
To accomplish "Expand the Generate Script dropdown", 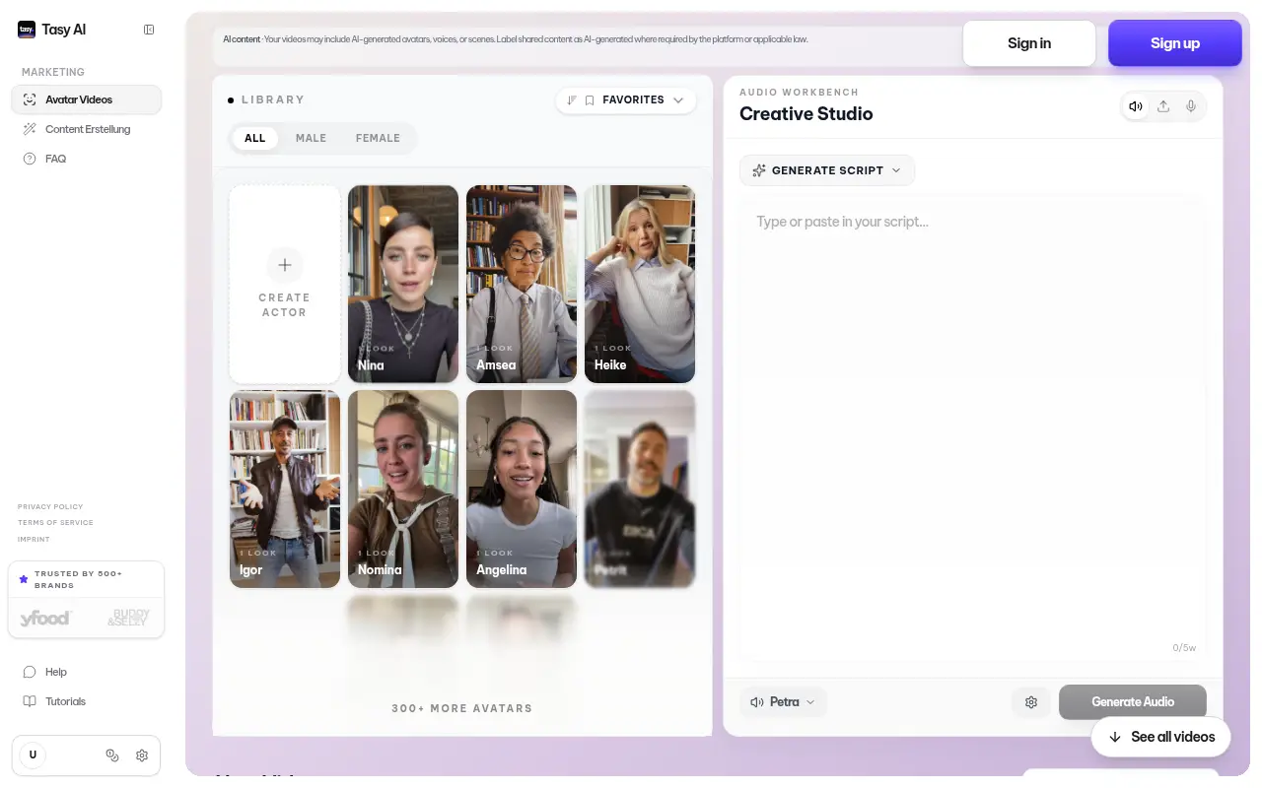I will pyautogui.click(x=827, y=170).
